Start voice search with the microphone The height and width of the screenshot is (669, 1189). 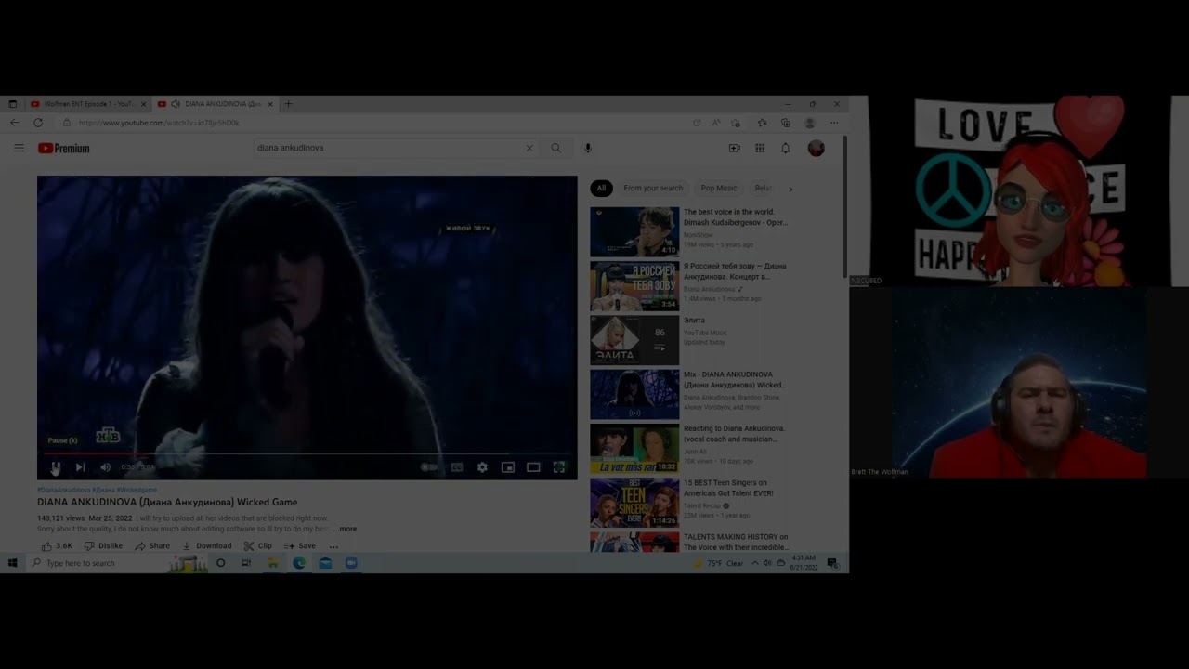(x=587, y=148)
